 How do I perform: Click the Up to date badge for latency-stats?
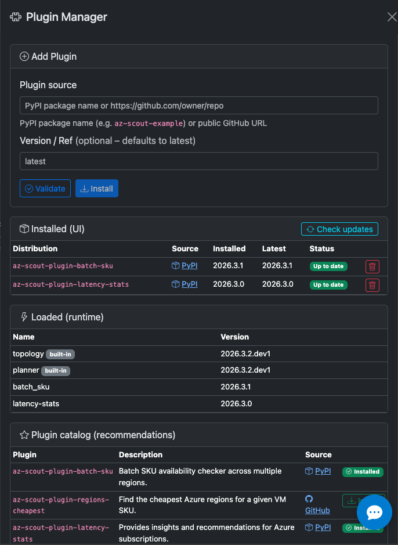pyautogui.click(x=328, y=285)
